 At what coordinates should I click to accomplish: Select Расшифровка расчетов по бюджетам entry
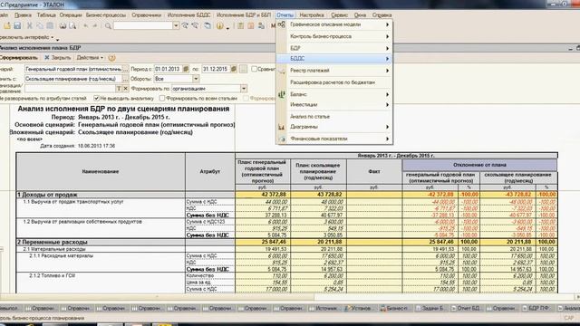click(x=334, y=82)
